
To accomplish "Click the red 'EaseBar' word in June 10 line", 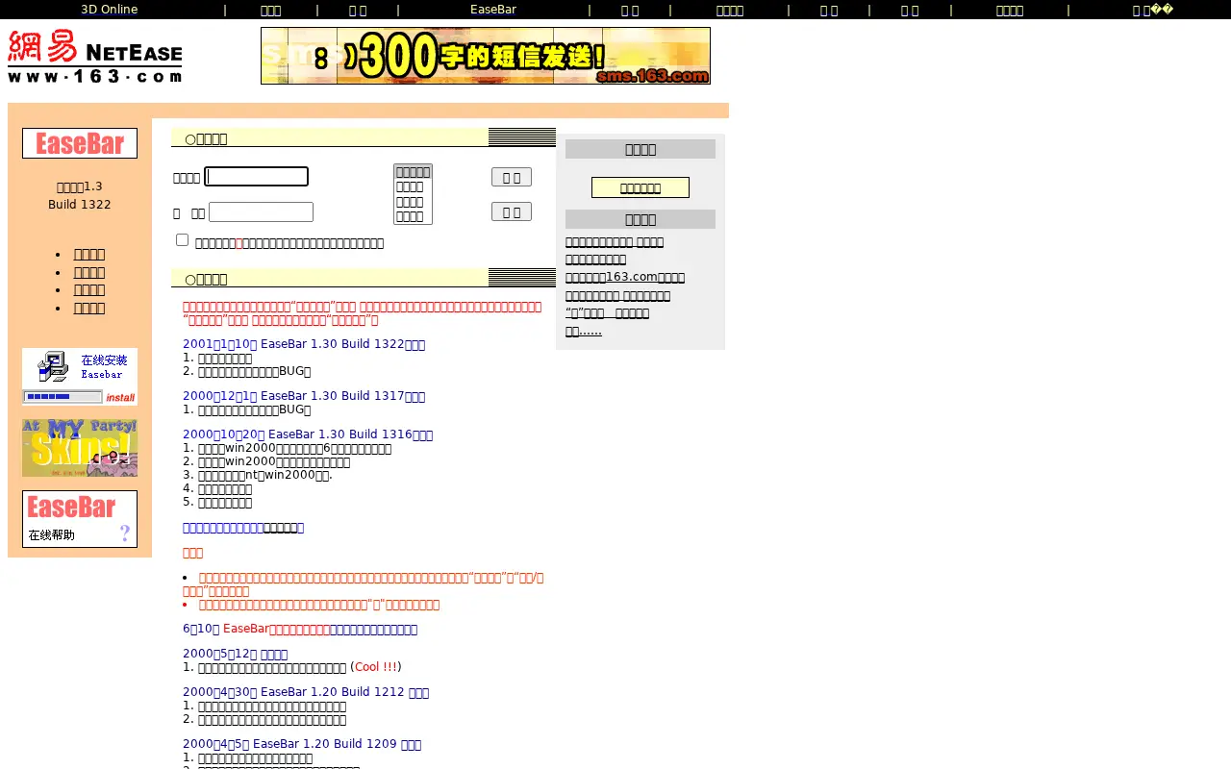I will pos(246,629).
